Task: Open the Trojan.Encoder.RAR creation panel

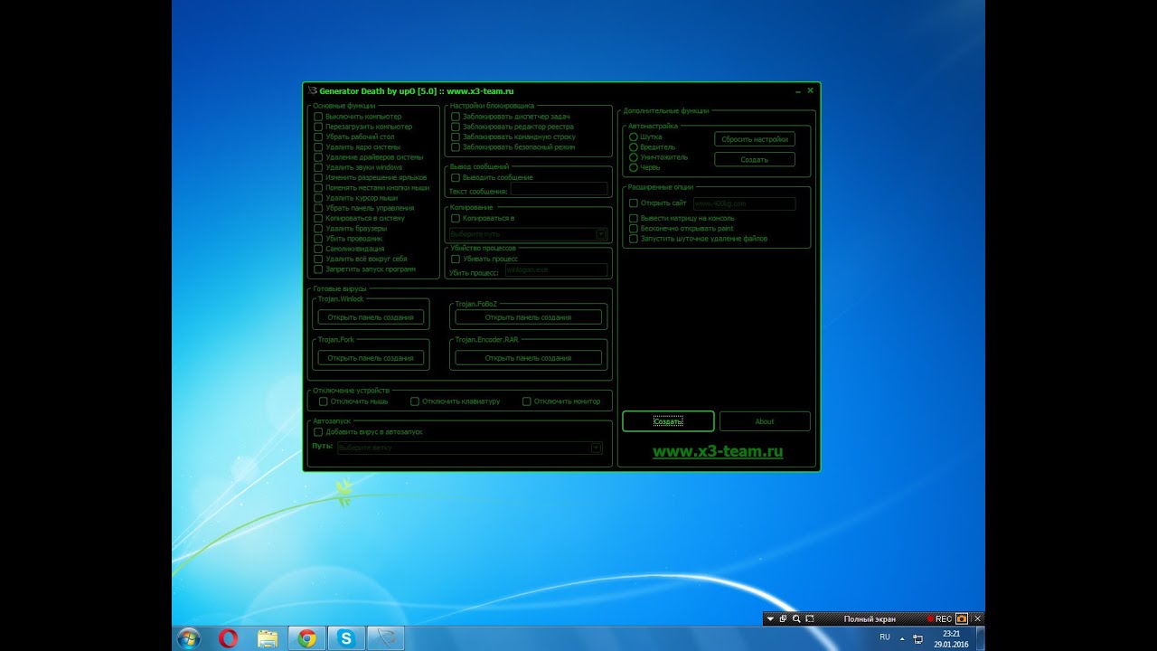Action: coord(528,358)
